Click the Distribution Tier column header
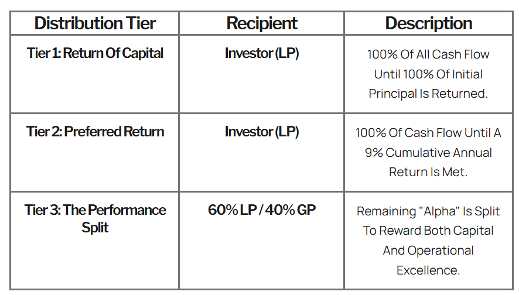 point(95,23)
